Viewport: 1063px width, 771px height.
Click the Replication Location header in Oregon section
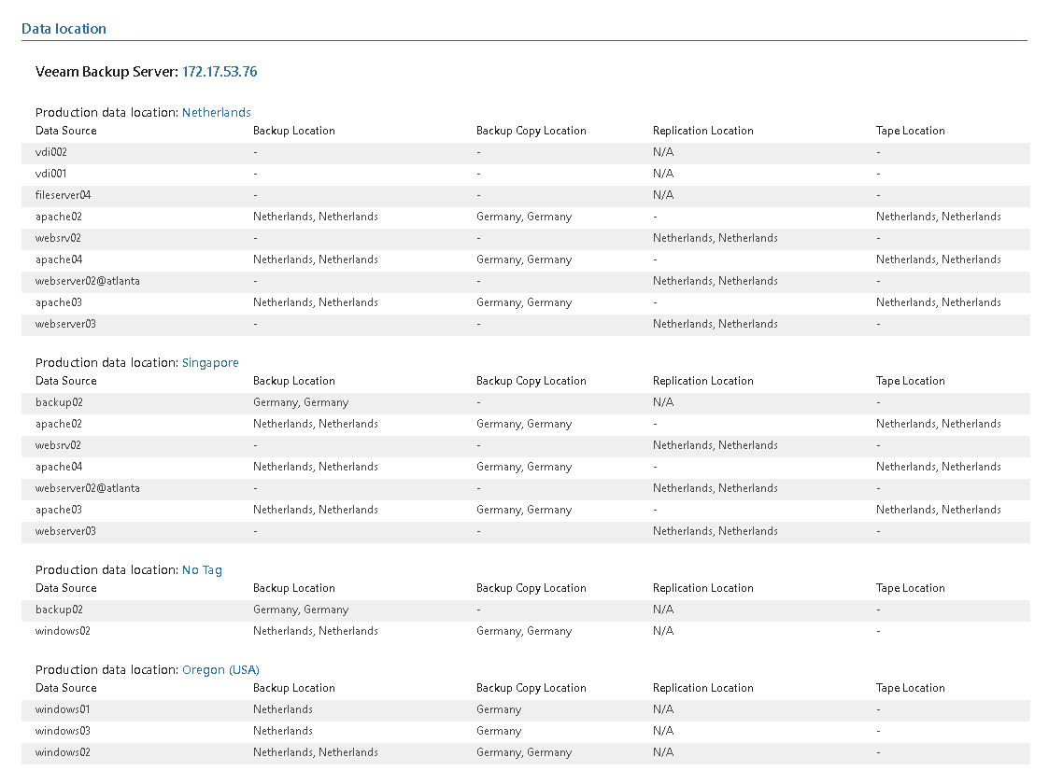pyautogui.click(x=703, y=688)
